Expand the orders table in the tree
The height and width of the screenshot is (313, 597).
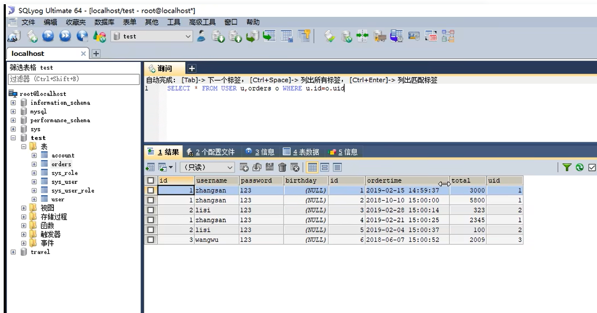pos(33,163)
